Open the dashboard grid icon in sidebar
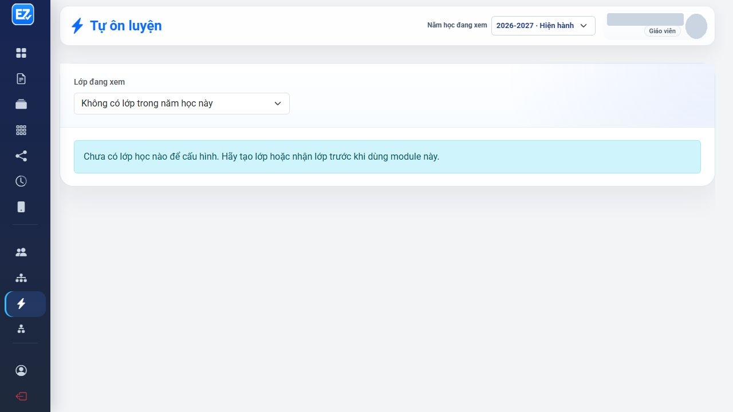Viewport: 733px width, 412px height. [21, 53]
